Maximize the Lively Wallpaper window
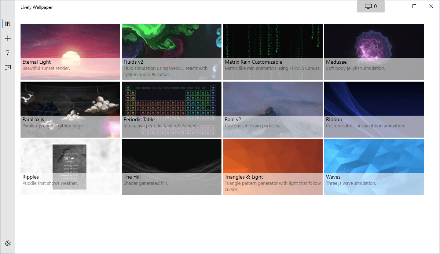440x254 pixels. (414, 6)
